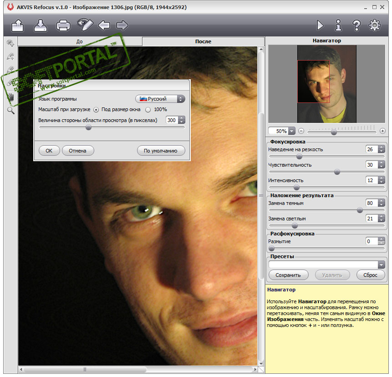Click the Отмена button
Screen dimensions: 392x377
point(78,151)
